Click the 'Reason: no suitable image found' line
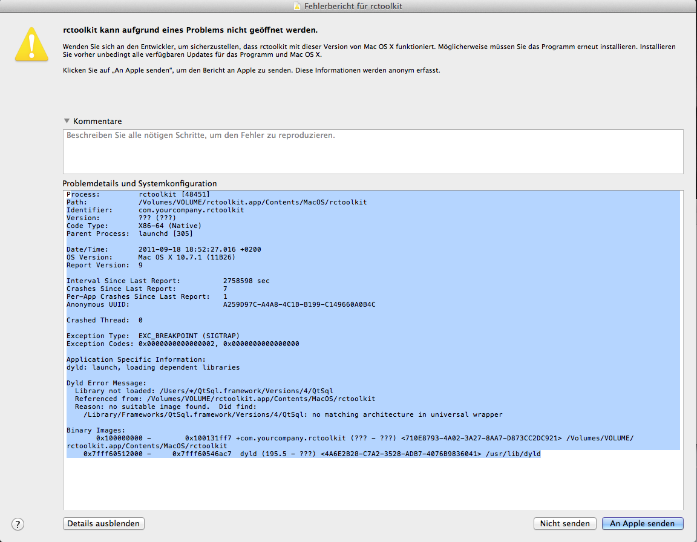This screenshot has width=697, height=542. click(166, 406)
